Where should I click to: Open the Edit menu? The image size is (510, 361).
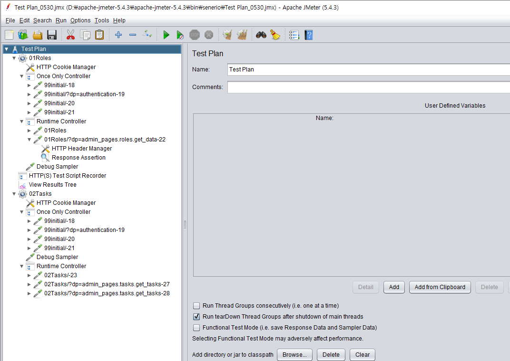pos(24,20)
